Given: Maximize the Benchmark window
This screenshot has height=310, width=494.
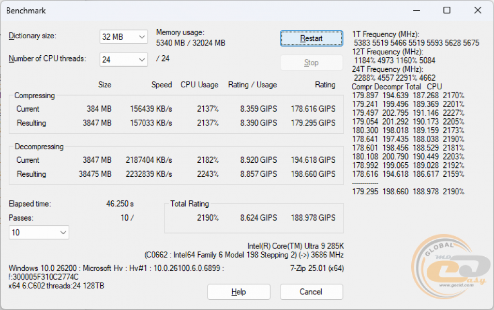Looking at the screenshot, I should [446, 10].
